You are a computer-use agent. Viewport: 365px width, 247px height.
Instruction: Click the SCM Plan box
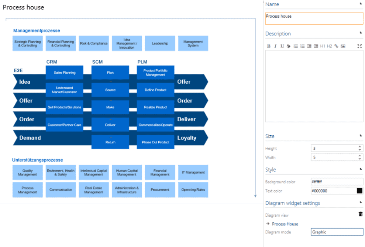click(x=110, y=73)
